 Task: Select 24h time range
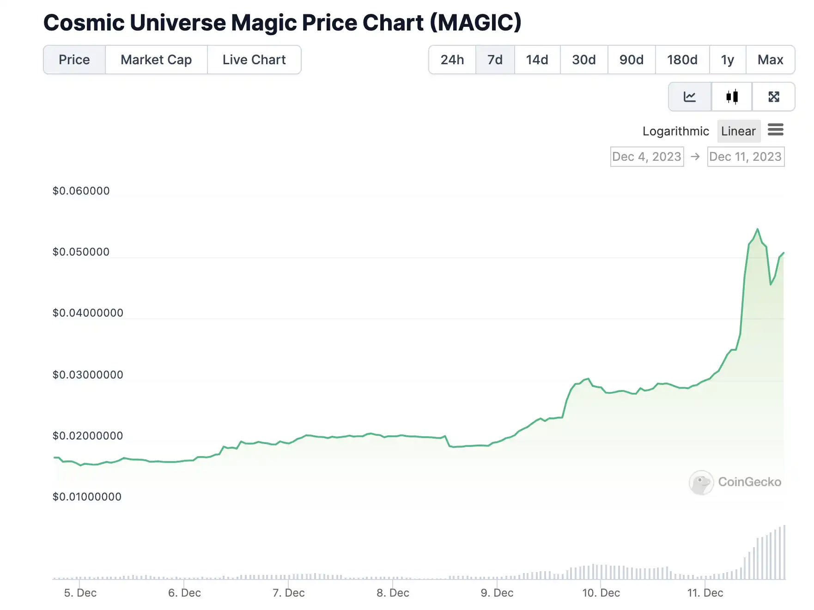pos(452,60)
